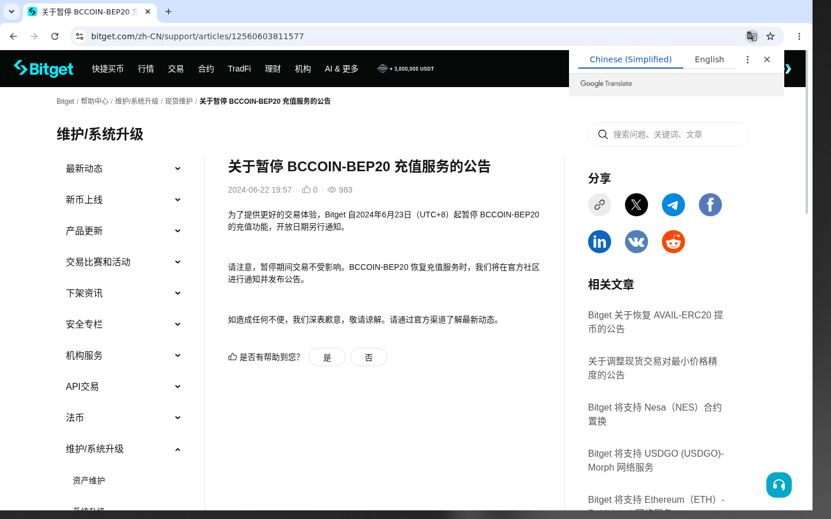The image size is (831, 519).
Task: Open related article about AVAIL-ERC20 提币
Action: click(656, 322)
